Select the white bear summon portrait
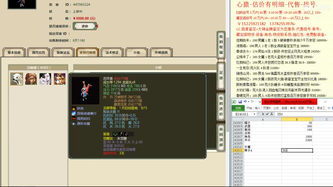The width and height of the screenshot is (333, 187). (17, 79)
